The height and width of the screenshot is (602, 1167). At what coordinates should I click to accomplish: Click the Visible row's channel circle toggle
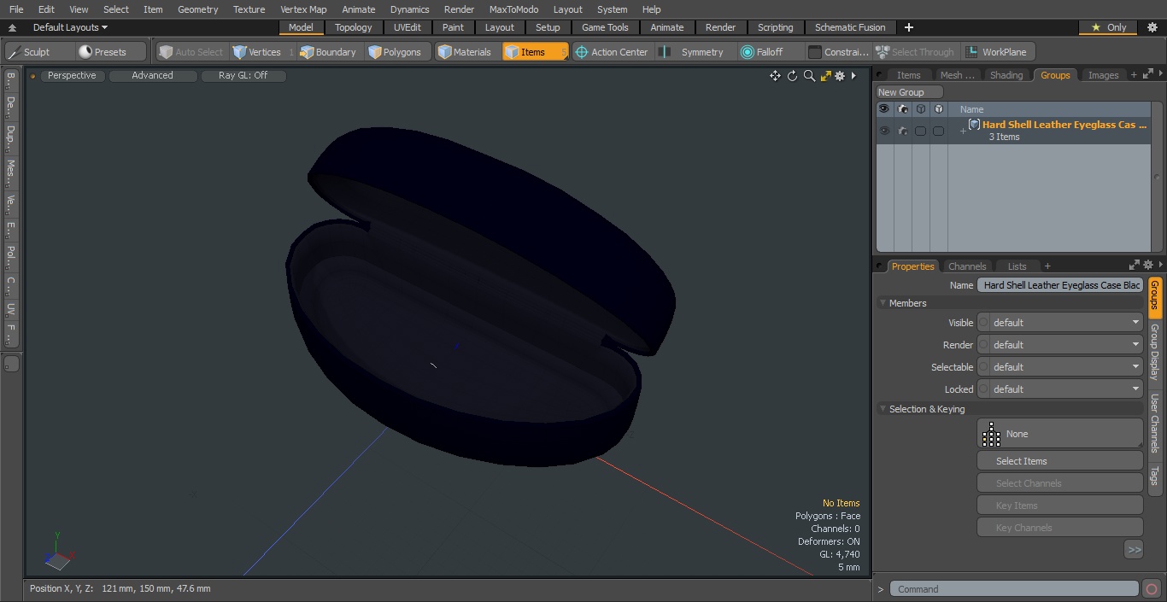[x=983, y=323]
